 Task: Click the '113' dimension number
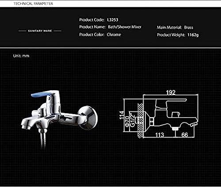coord(160,135)
